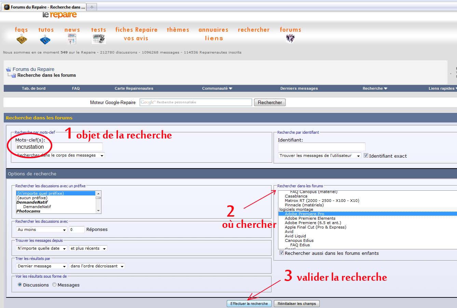Viewport: 457px width, 308px height.
Task: Click the prefix list scroll-down arrow
Action: click(98, 211)
